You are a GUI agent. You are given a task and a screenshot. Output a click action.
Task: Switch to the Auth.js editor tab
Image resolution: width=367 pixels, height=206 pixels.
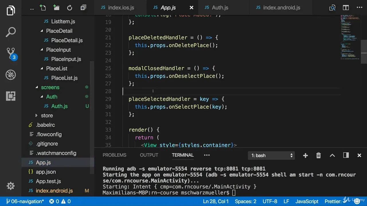click(224, 8)
